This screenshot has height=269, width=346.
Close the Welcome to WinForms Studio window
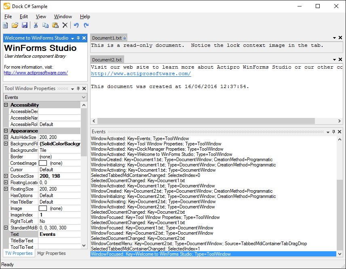point(84,38)
